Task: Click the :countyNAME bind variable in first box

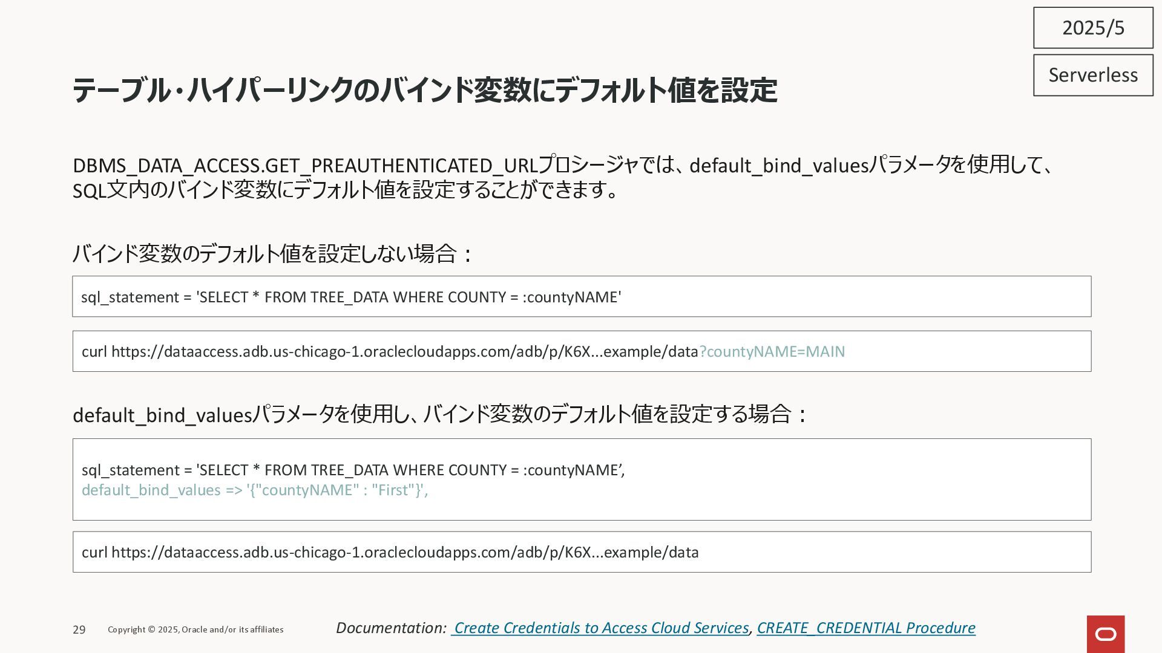Action: pyautogui.click(x=571, y=297)
